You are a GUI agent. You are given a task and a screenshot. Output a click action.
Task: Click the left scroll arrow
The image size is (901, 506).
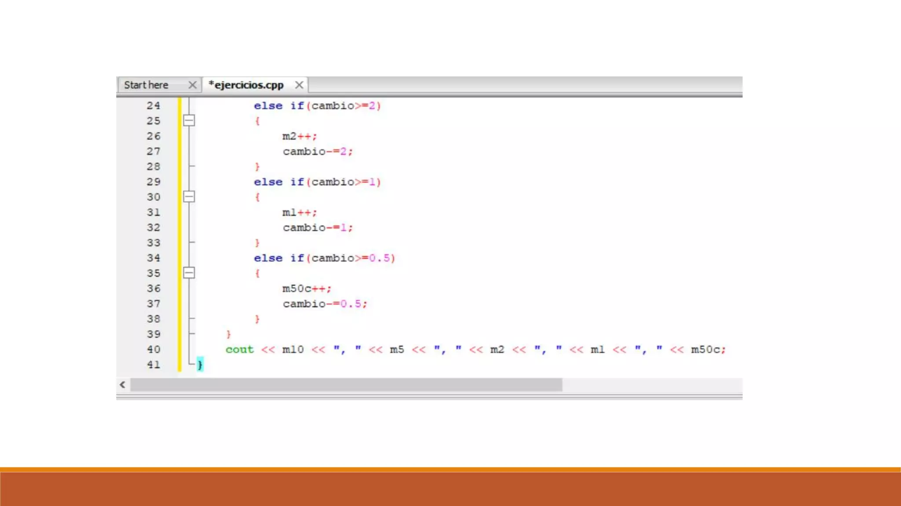pyautogui.click(x=123, y=385)
